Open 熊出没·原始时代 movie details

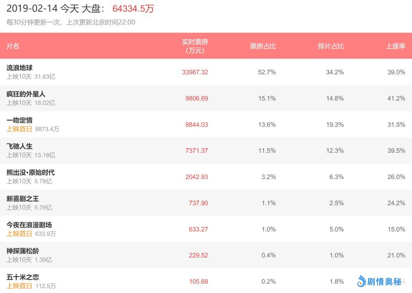tap(31, 173)
